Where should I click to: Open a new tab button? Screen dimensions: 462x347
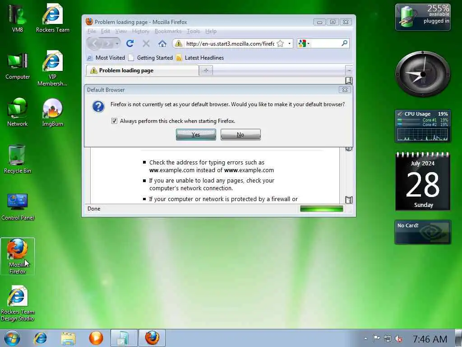pyautogui.click(x=206, y=70)
